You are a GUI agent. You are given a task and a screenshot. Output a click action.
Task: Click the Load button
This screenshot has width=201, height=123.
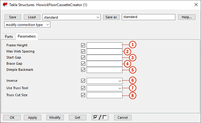point(32,17)
